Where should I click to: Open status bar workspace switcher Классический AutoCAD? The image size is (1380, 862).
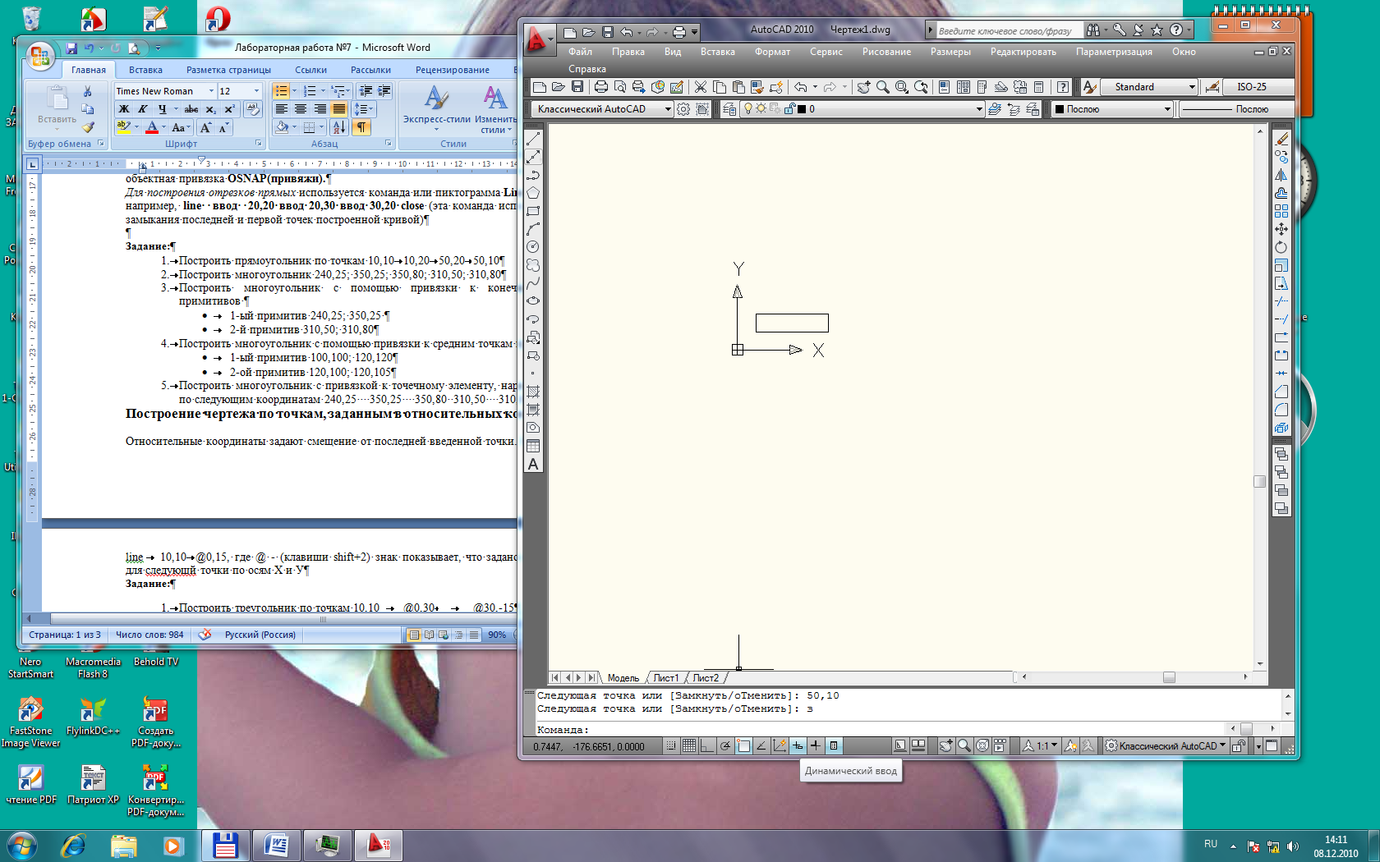pos(1166,746)
